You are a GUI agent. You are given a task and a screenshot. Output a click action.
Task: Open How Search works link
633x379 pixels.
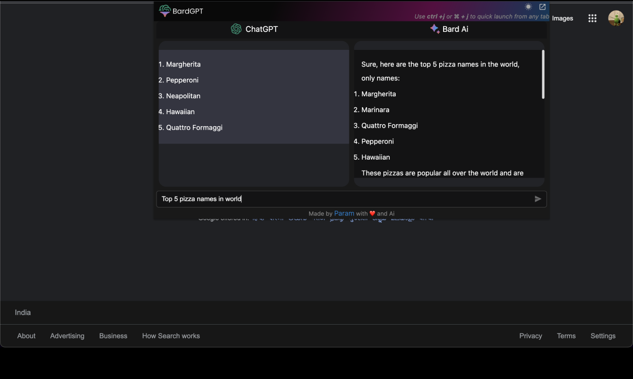pos(171,336)
